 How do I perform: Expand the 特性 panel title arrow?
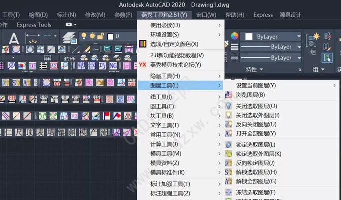click(261, 70)
